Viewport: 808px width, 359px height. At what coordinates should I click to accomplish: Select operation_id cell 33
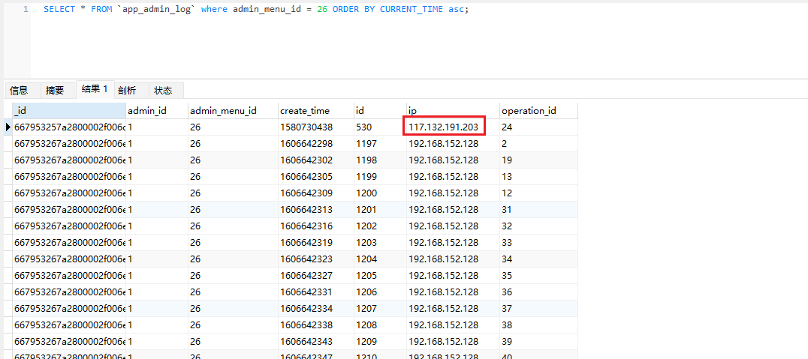538,242
